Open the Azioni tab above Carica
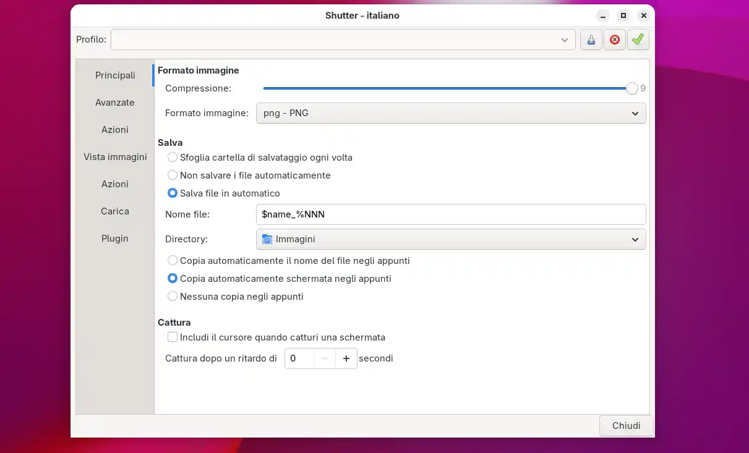 pos(115,184)
